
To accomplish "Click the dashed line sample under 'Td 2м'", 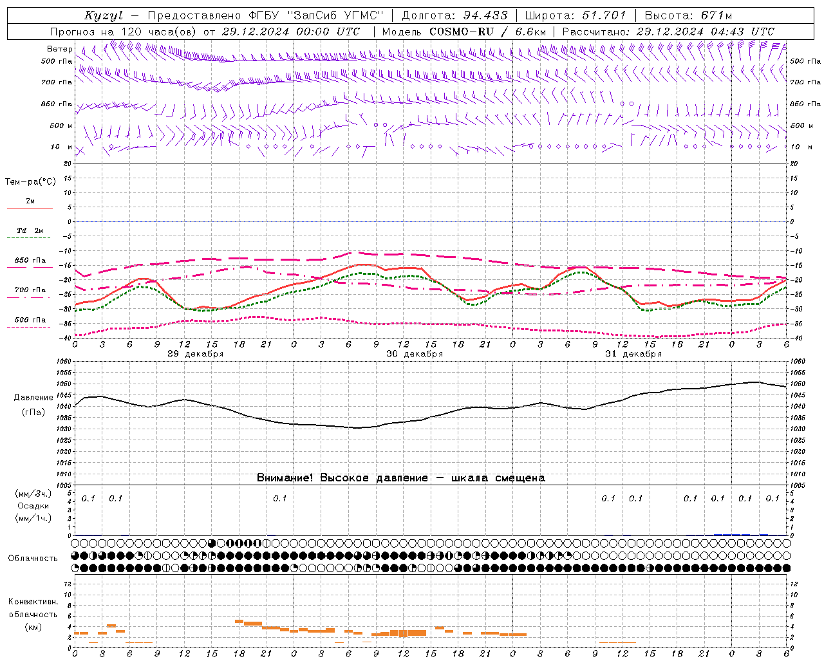I will [x=29, y=238].
